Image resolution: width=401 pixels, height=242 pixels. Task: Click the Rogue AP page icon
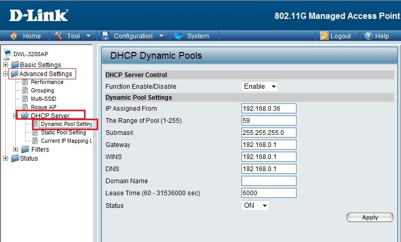[x=25, y=107]
